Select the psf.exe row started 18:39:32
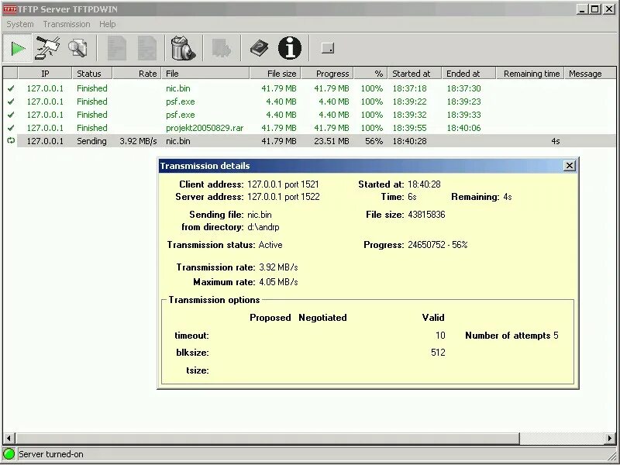The width and height of the screenshot is (620, 465). [309, 115]
